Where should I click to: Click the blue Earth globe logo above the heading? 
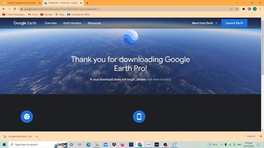[130, 37]
